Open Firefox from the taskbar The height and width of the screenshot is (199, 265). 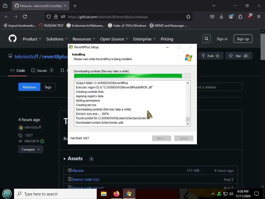coord(116,194)
